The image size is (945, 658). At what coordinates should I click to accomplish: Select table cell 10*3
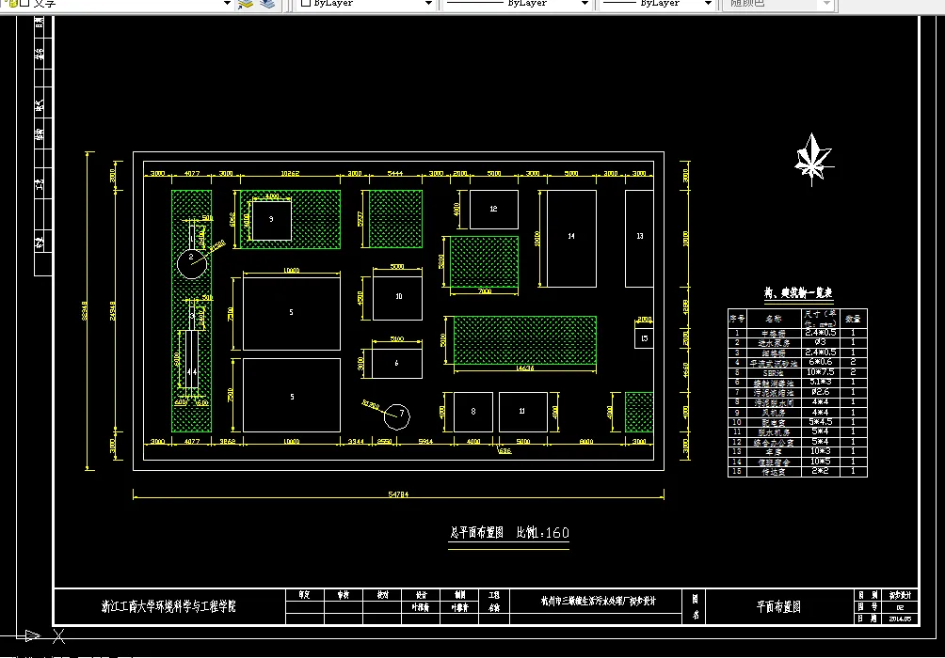point(820,451)
